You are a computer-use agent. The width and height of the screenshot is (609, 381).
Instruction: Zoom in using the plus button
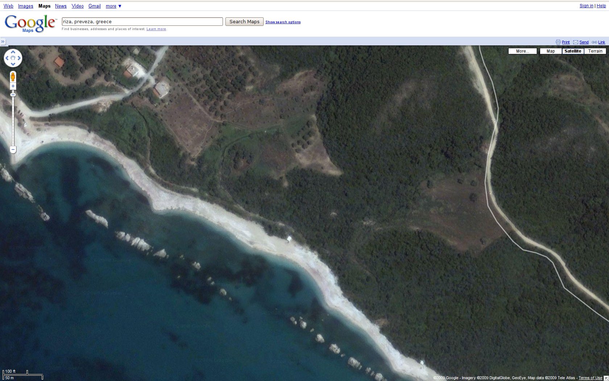[13, 86]
